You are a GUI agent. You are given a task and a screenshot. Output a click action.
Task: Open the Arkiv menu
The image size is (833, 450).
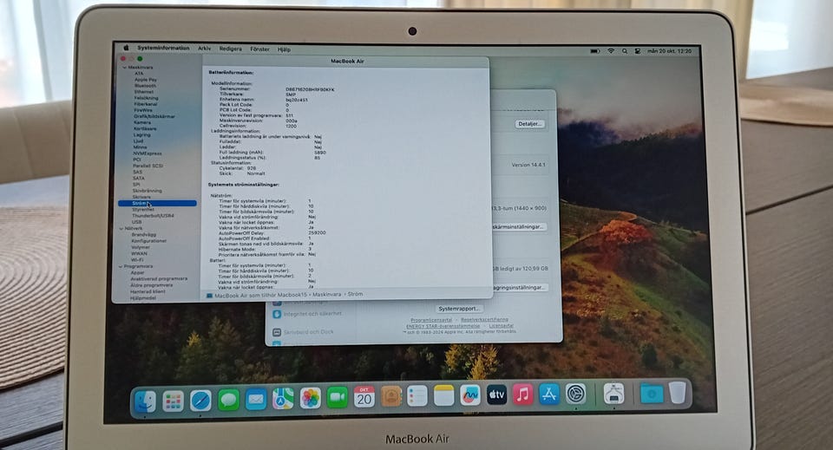pos(205,49)
